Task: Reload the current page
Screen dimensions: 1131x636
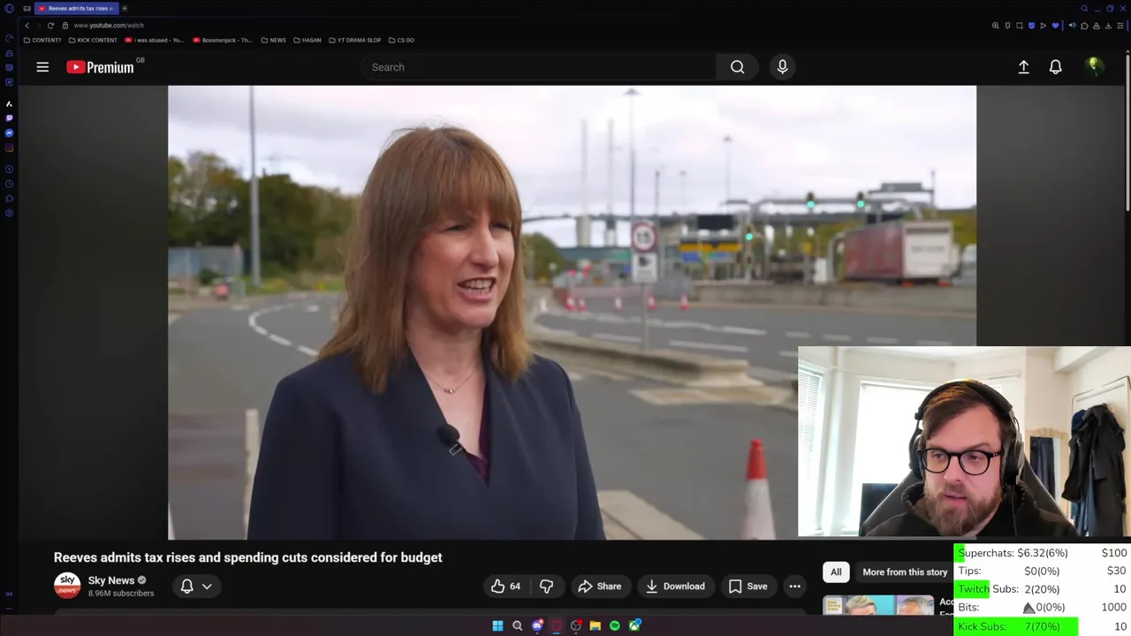Action: point(50,26)
